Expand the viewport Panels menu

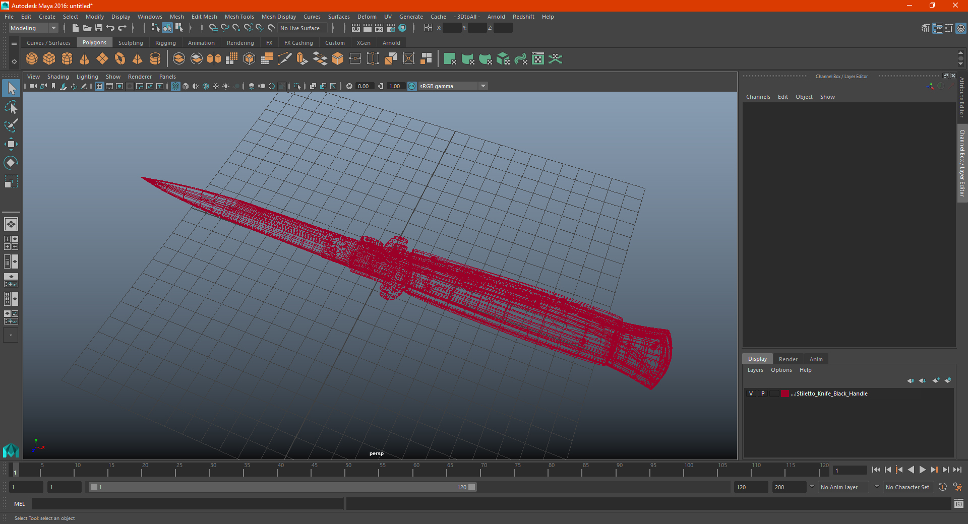point(167,77)
